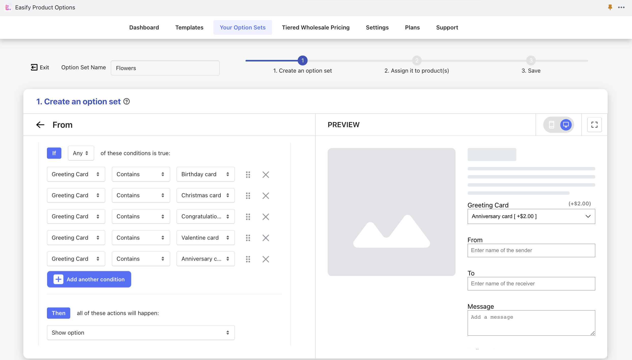
Task: Click the notification bell icon top right
Action: 610,7
